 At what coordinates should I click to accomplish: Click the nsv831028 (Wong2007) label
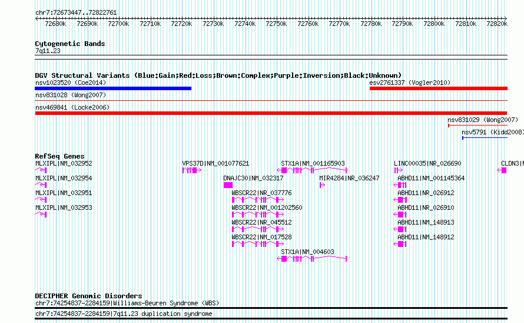[71, 95]
